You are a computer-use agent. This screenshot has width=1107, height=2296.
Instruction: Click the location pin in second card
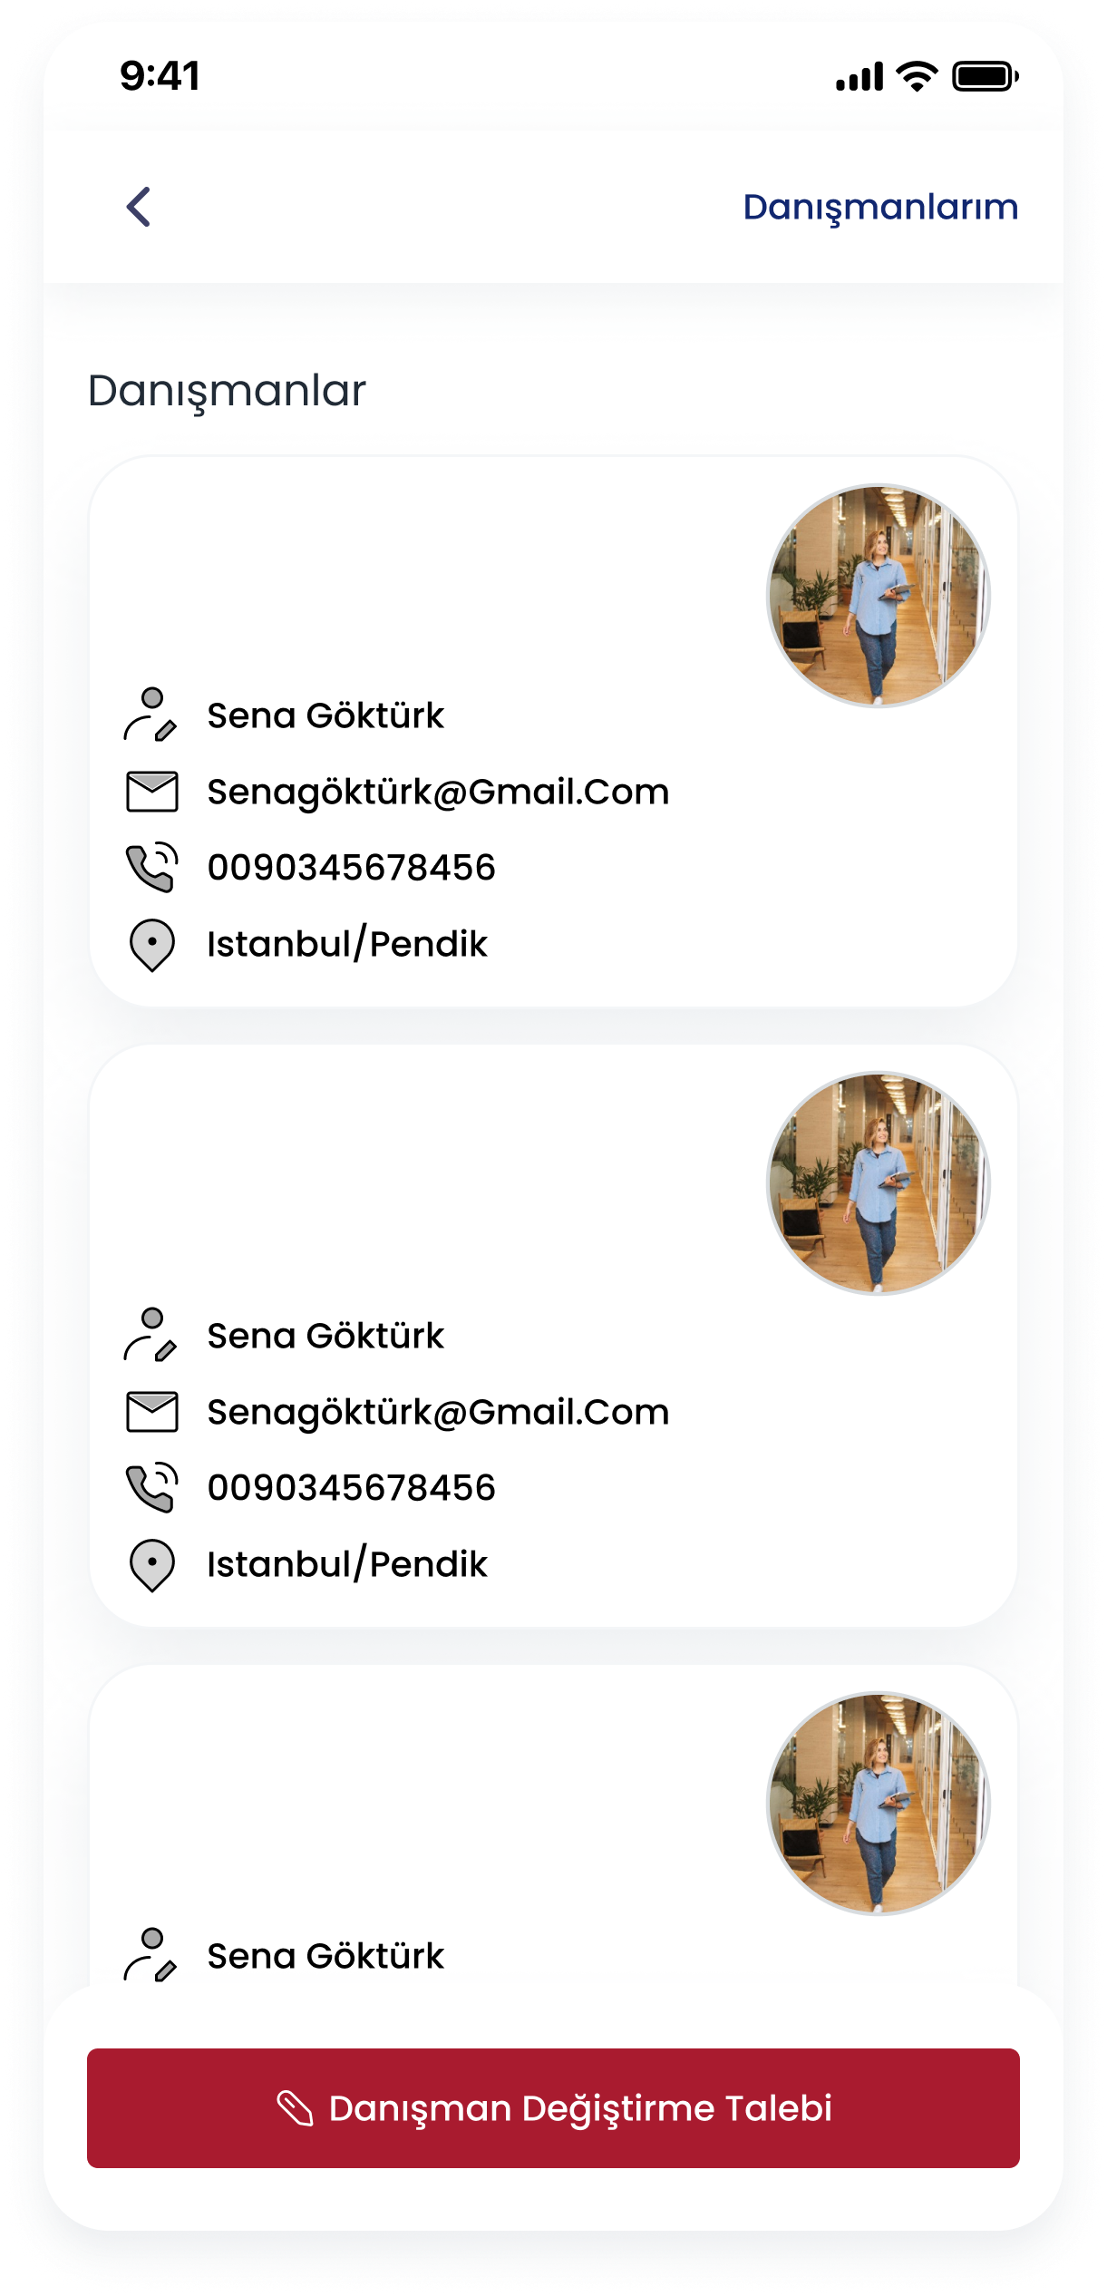[151, 1565]
